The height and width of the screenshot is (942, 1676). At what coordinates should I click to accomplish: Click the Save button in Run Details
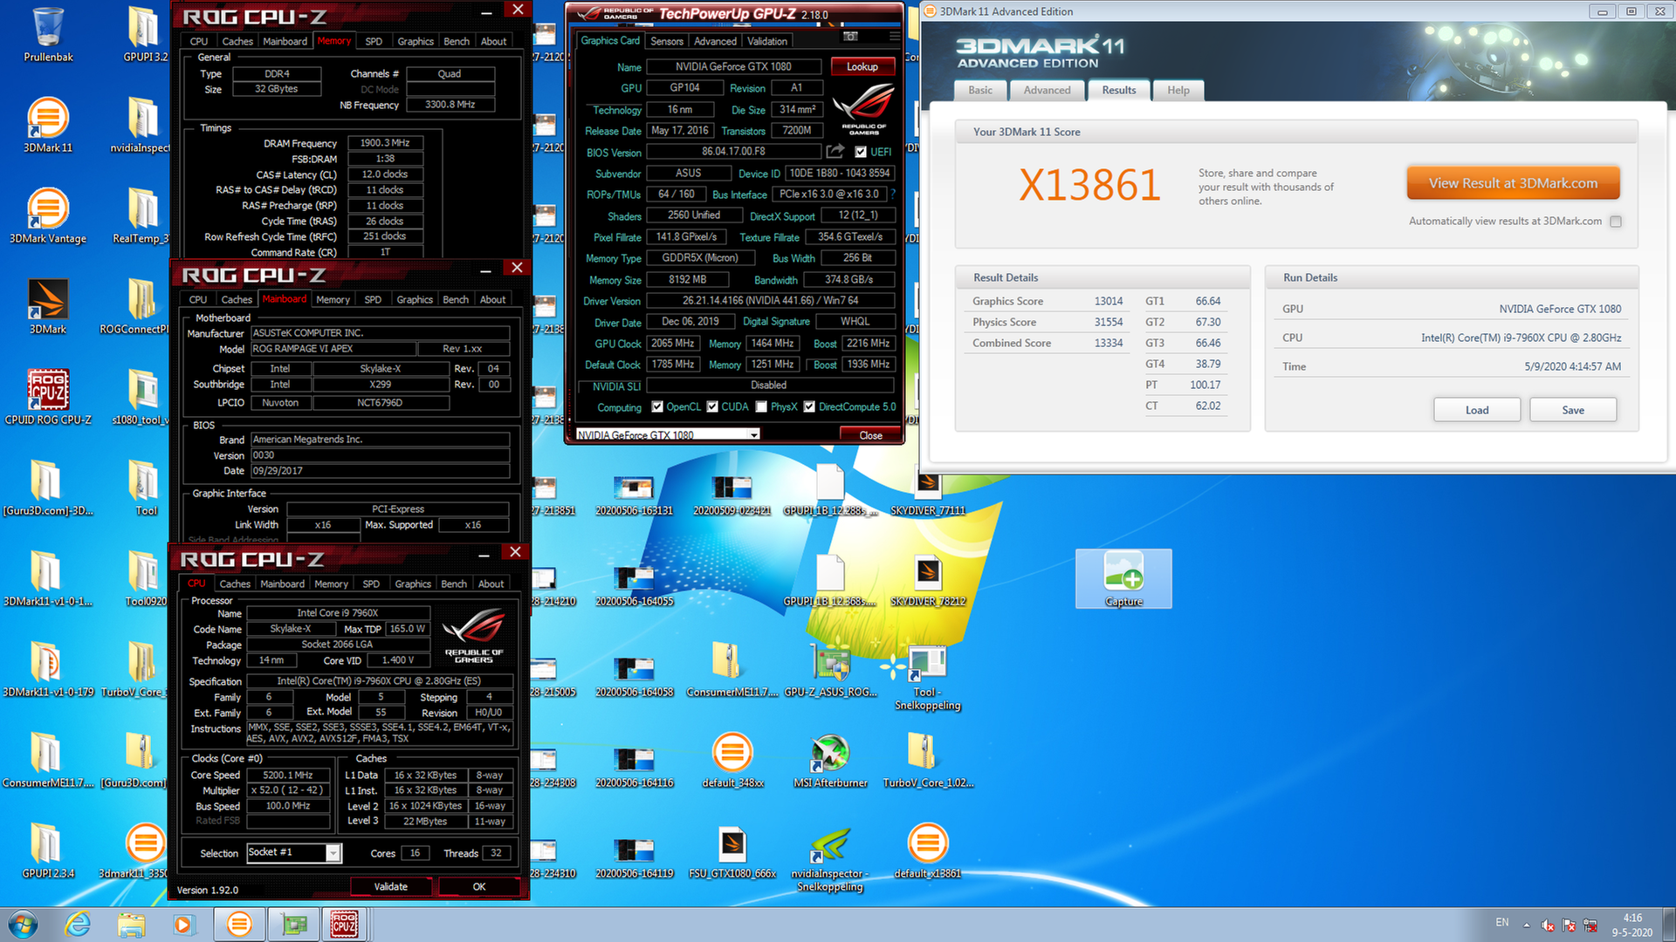[1573, 410]
